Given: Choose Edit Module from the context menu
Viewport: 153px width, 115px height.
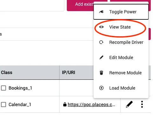Looking at the screenshot, I should click(x=121, y=58).
